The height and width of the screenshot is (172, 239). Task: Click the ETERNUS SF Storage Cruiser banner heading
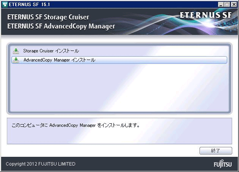[x=48, y=17]
